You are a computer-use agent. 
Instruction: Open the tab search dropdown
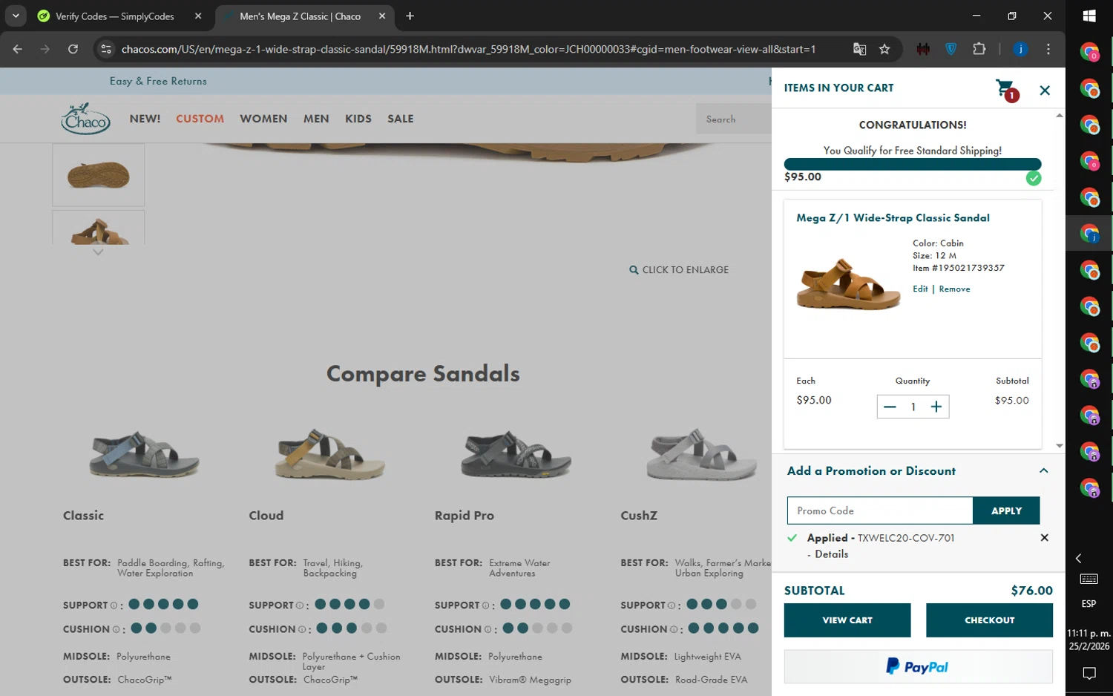(16, 16)
